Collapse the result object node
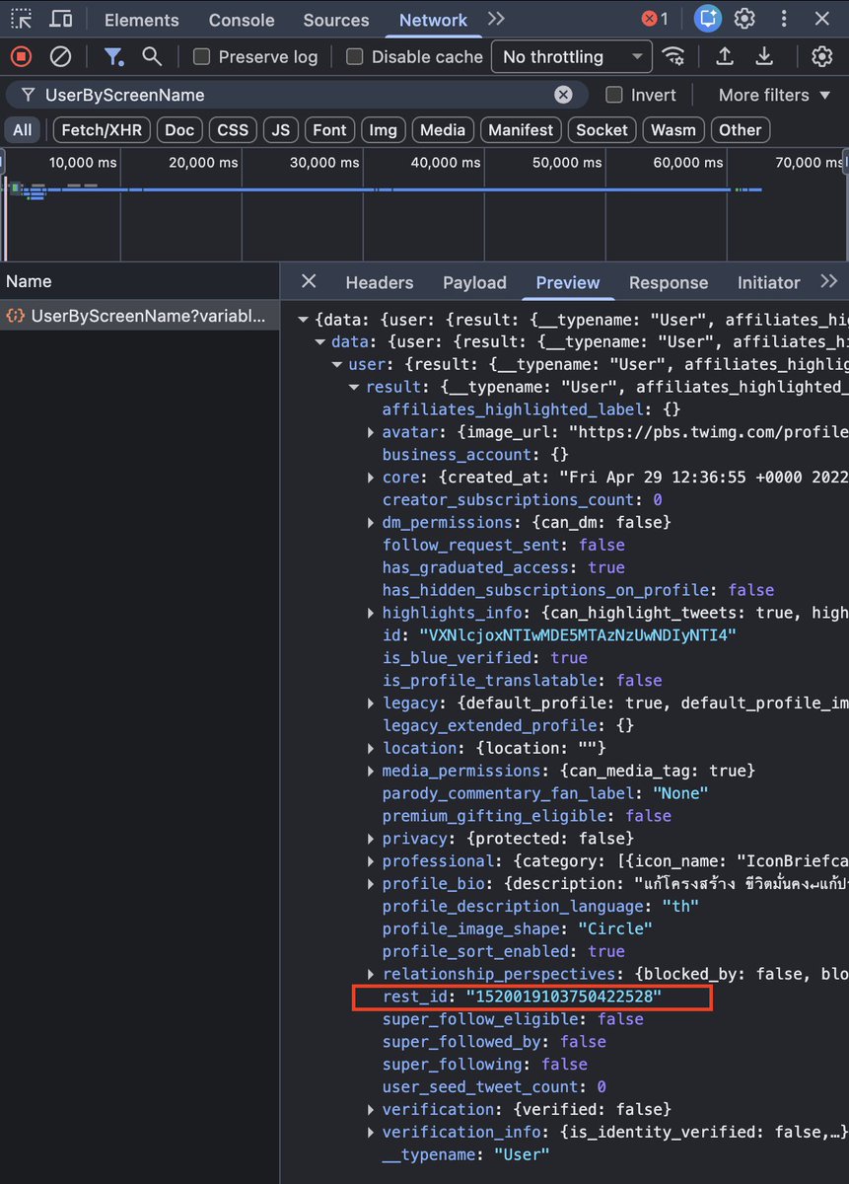The width and height of the screenshot is (849, 1184). [x=354, y=387]
